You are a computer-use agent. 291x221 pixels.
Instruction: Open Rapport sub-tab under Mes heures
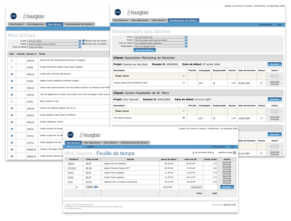[91, 147]
